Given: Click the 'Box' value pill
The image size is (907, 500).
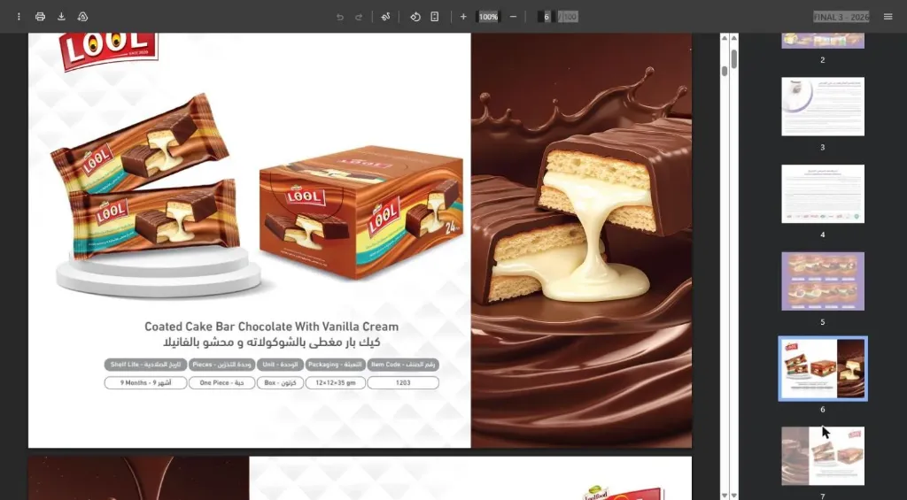Looking at the screenshot, I should coord(280,382).
